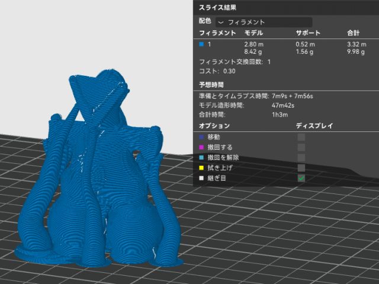Click the 合計 column header
Image resolution: width=379 pixels, height=284 pixels.
pyautogui.click(x=352, y=33)
